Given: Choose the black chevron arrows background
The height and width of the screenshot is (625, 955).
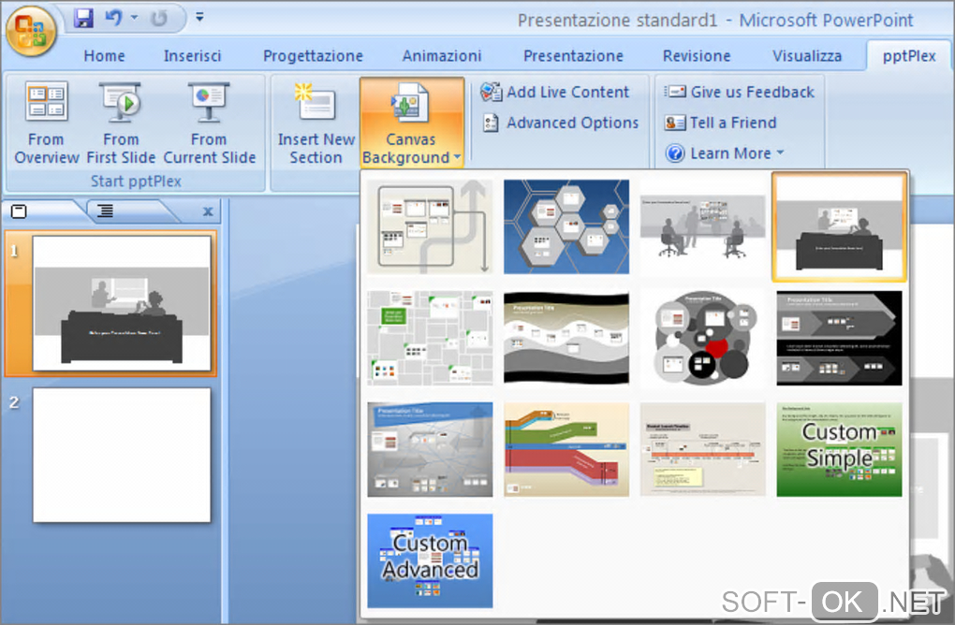Looking at the screenshot, I should pos(839,338).
